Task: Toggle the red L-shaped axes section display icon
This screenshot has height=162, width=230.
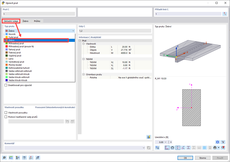Action: [x=167, y=147]
